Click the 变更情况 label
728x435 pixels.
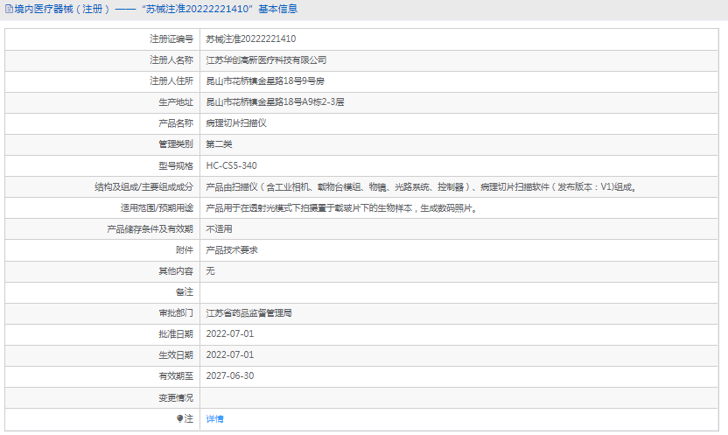click(176, 398)
